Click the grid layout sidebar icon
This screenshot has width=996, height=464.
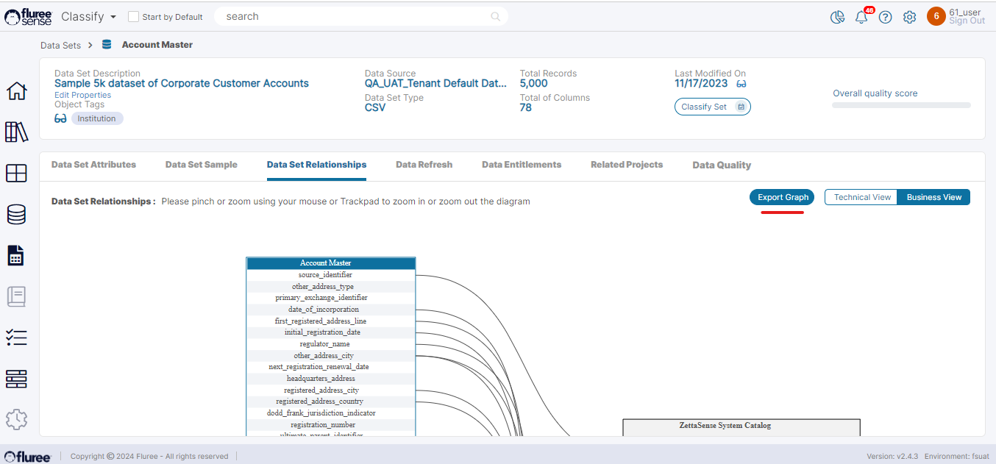coord(16,174)
